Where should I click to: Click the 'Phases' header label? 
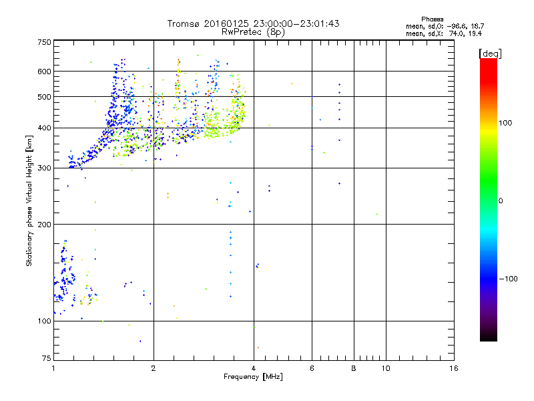tap(432, 19)
